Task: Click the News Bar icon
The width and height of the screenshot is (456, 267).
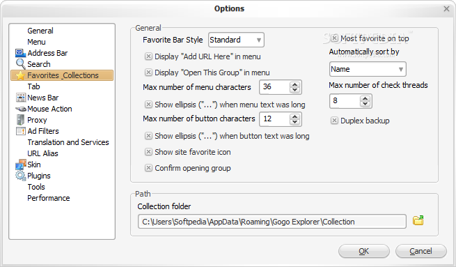Action: tap(20, 98)
